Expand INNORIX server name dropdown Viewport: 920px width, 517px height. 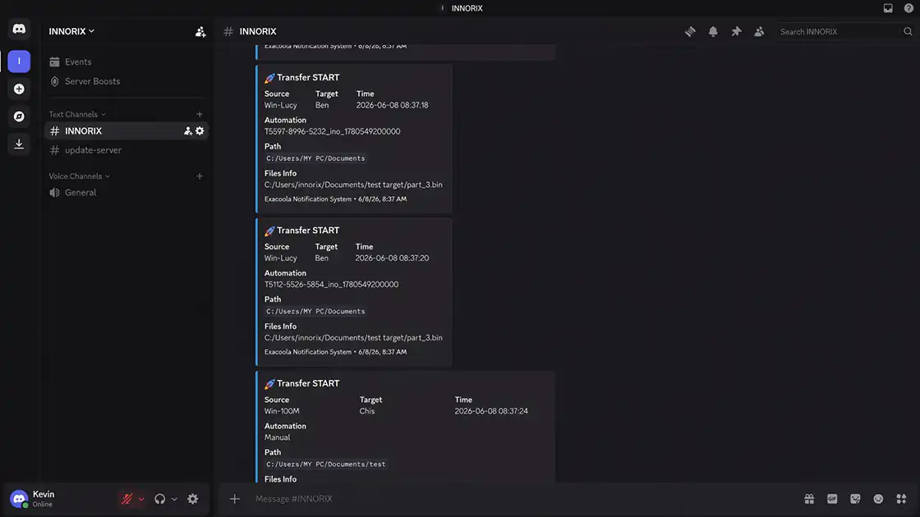(x=71, y=31)
